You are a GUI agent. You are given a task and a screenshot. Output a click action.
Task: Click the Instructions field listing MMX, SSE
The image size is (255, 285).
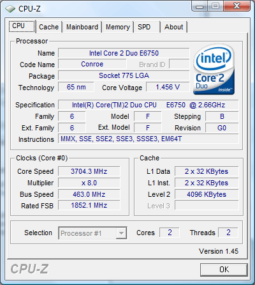coord(149,139)
